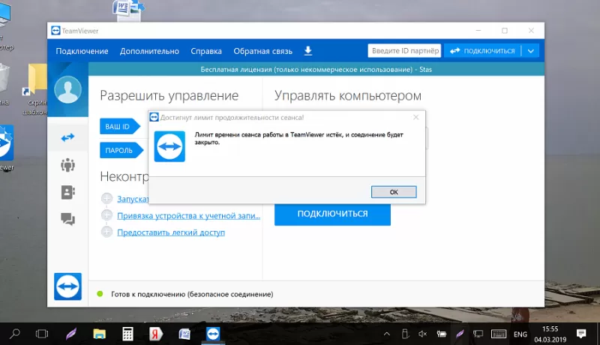600x345 pixels.
Task: Open the скрин шаблон folder on desktop
Action: click(35, 90)
